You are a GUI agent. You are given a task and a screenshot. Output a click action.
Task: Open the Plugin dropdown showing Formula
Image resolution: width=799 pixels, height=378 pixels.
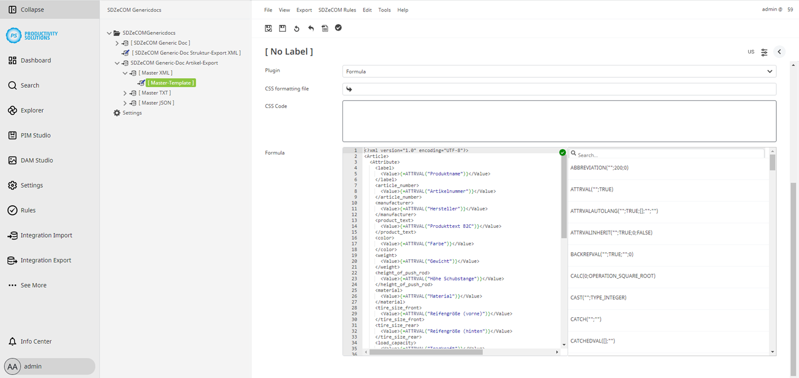560,71
